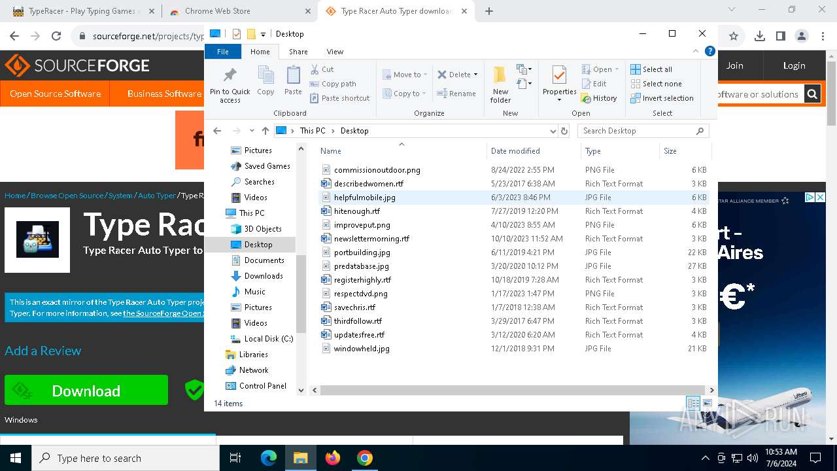Open Move to dropdown
The image size is (837, 471).
(x=405, y=75)
